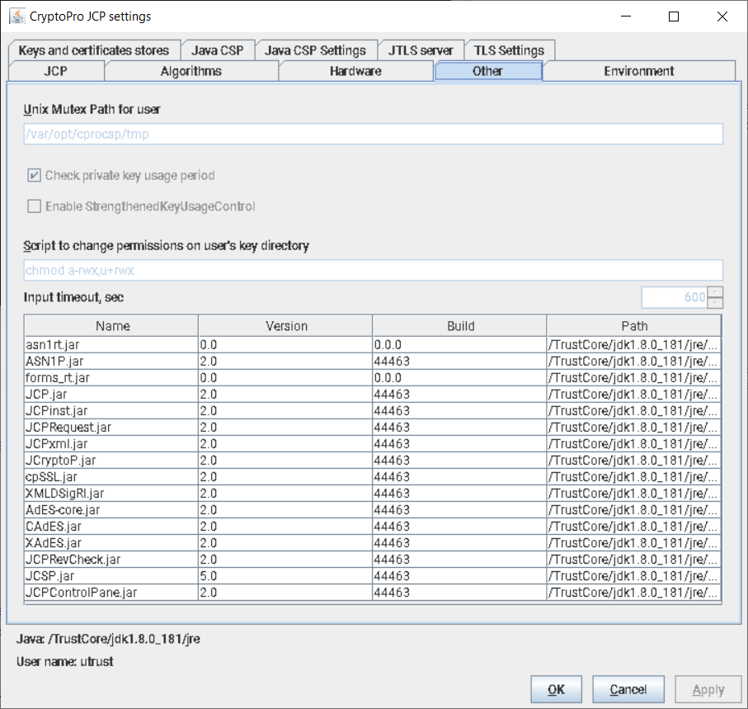The width and height of the screenshot is (748, 709).
Task: Open the Java CSP Settings tab
Action: point(315,50)
